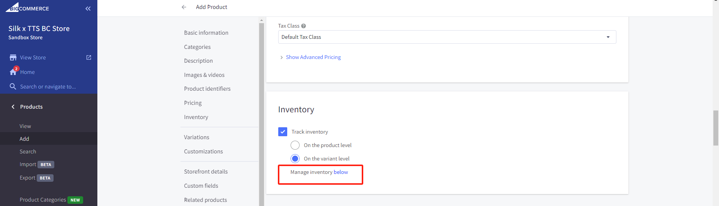Focus the Search or navigate field

point(48,87)
